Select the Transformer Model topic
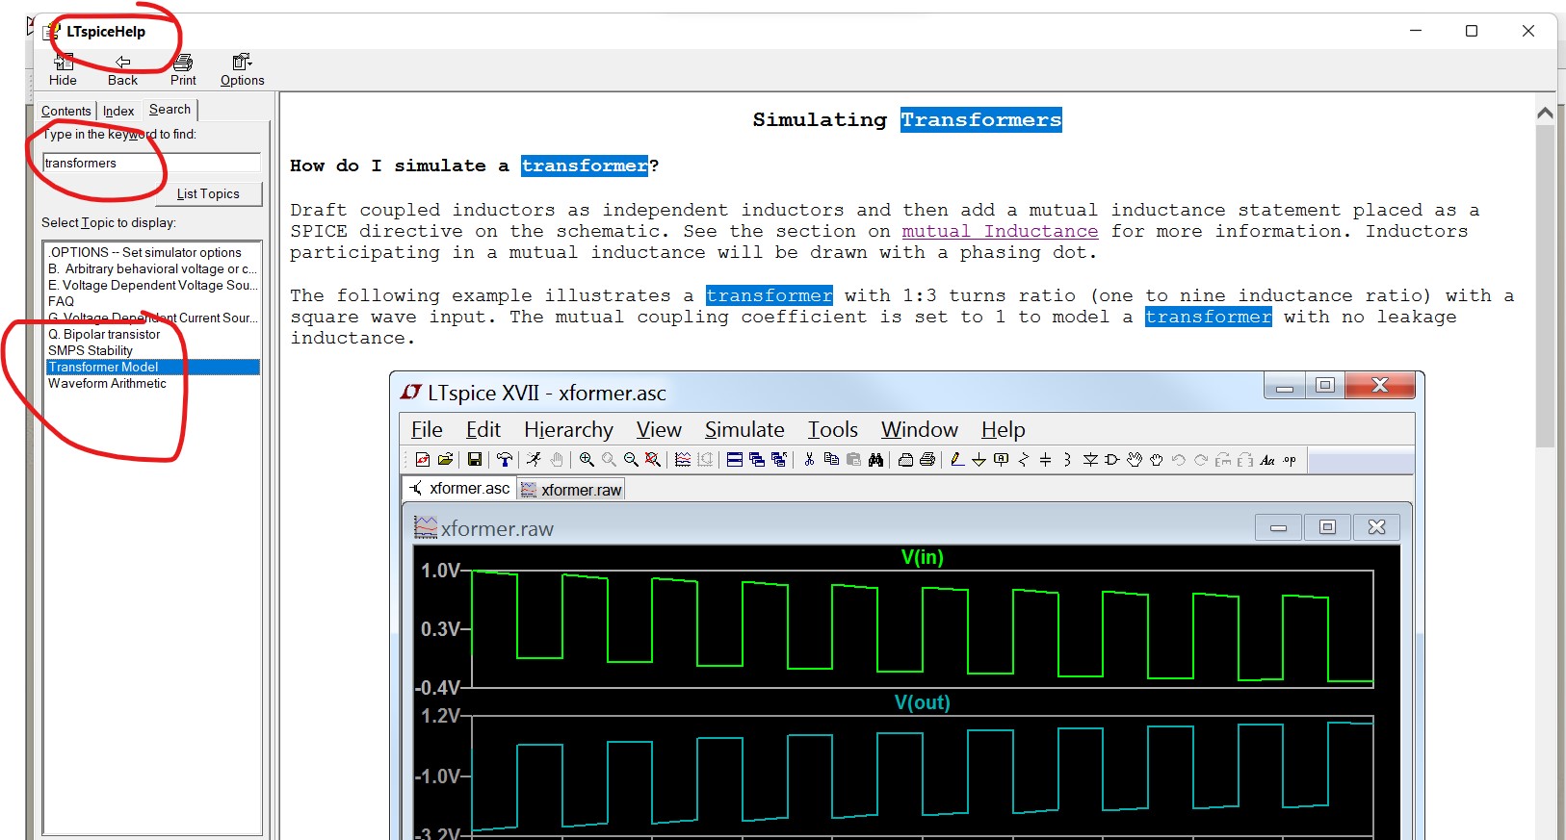Image resolution: width=1566 pixels, height=840 pixels. pos(153,367)
